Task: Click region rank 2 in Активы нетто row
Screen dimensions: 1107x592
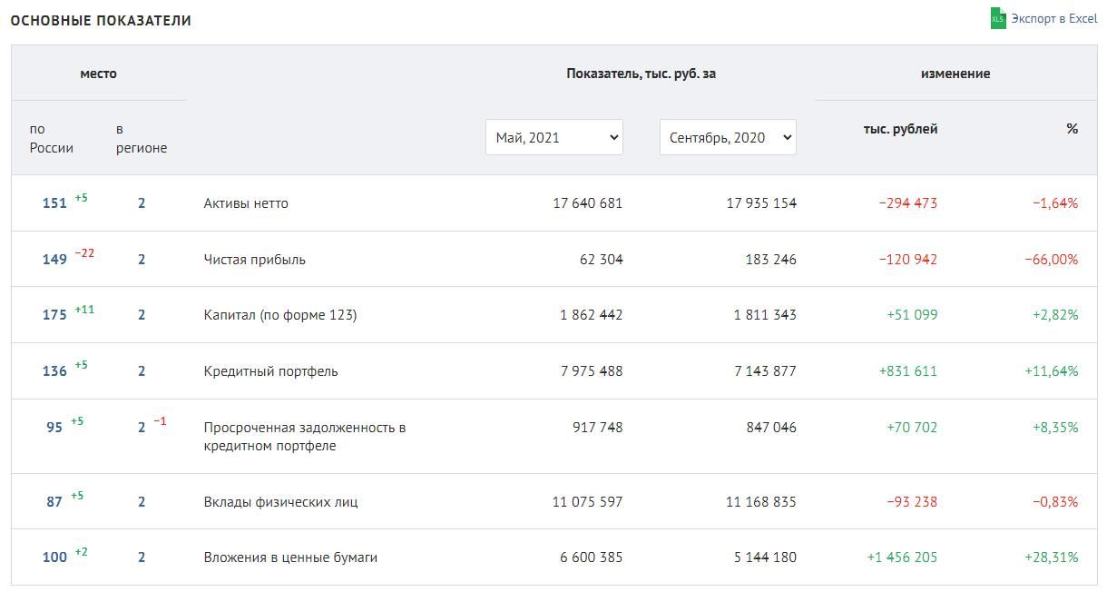Action: [x=142, y=203]
